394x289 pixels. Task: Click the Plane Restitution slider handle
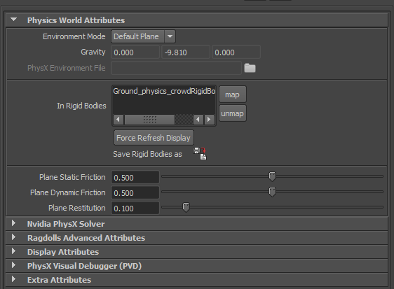[x=186, y=207]
